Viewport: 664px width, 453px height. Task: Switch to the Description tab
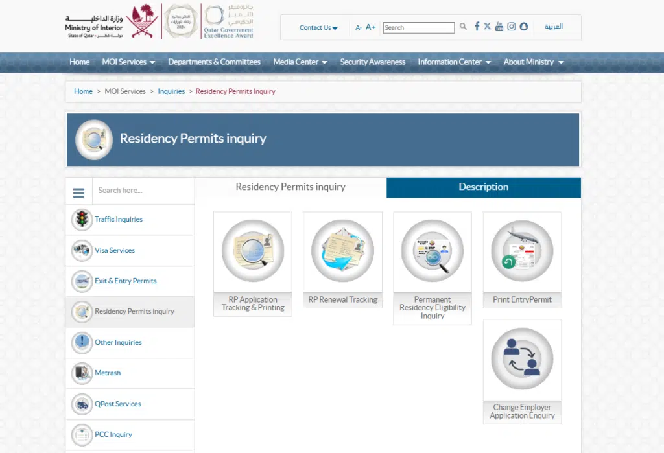[x=483, y=187]
